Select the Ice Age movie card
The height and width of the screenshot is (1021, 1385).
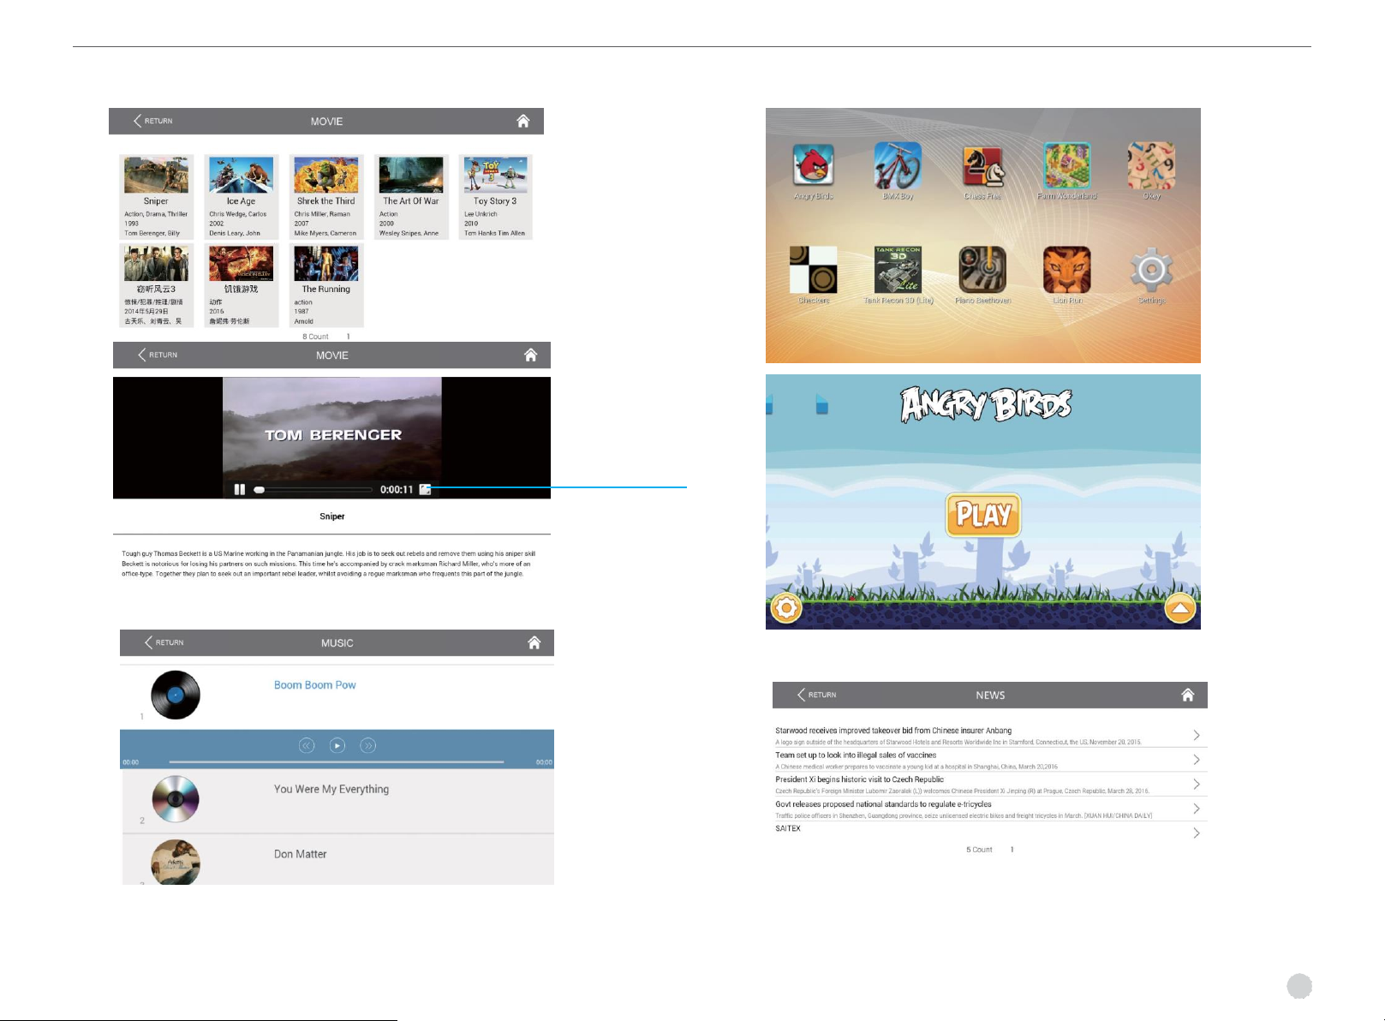241,197
